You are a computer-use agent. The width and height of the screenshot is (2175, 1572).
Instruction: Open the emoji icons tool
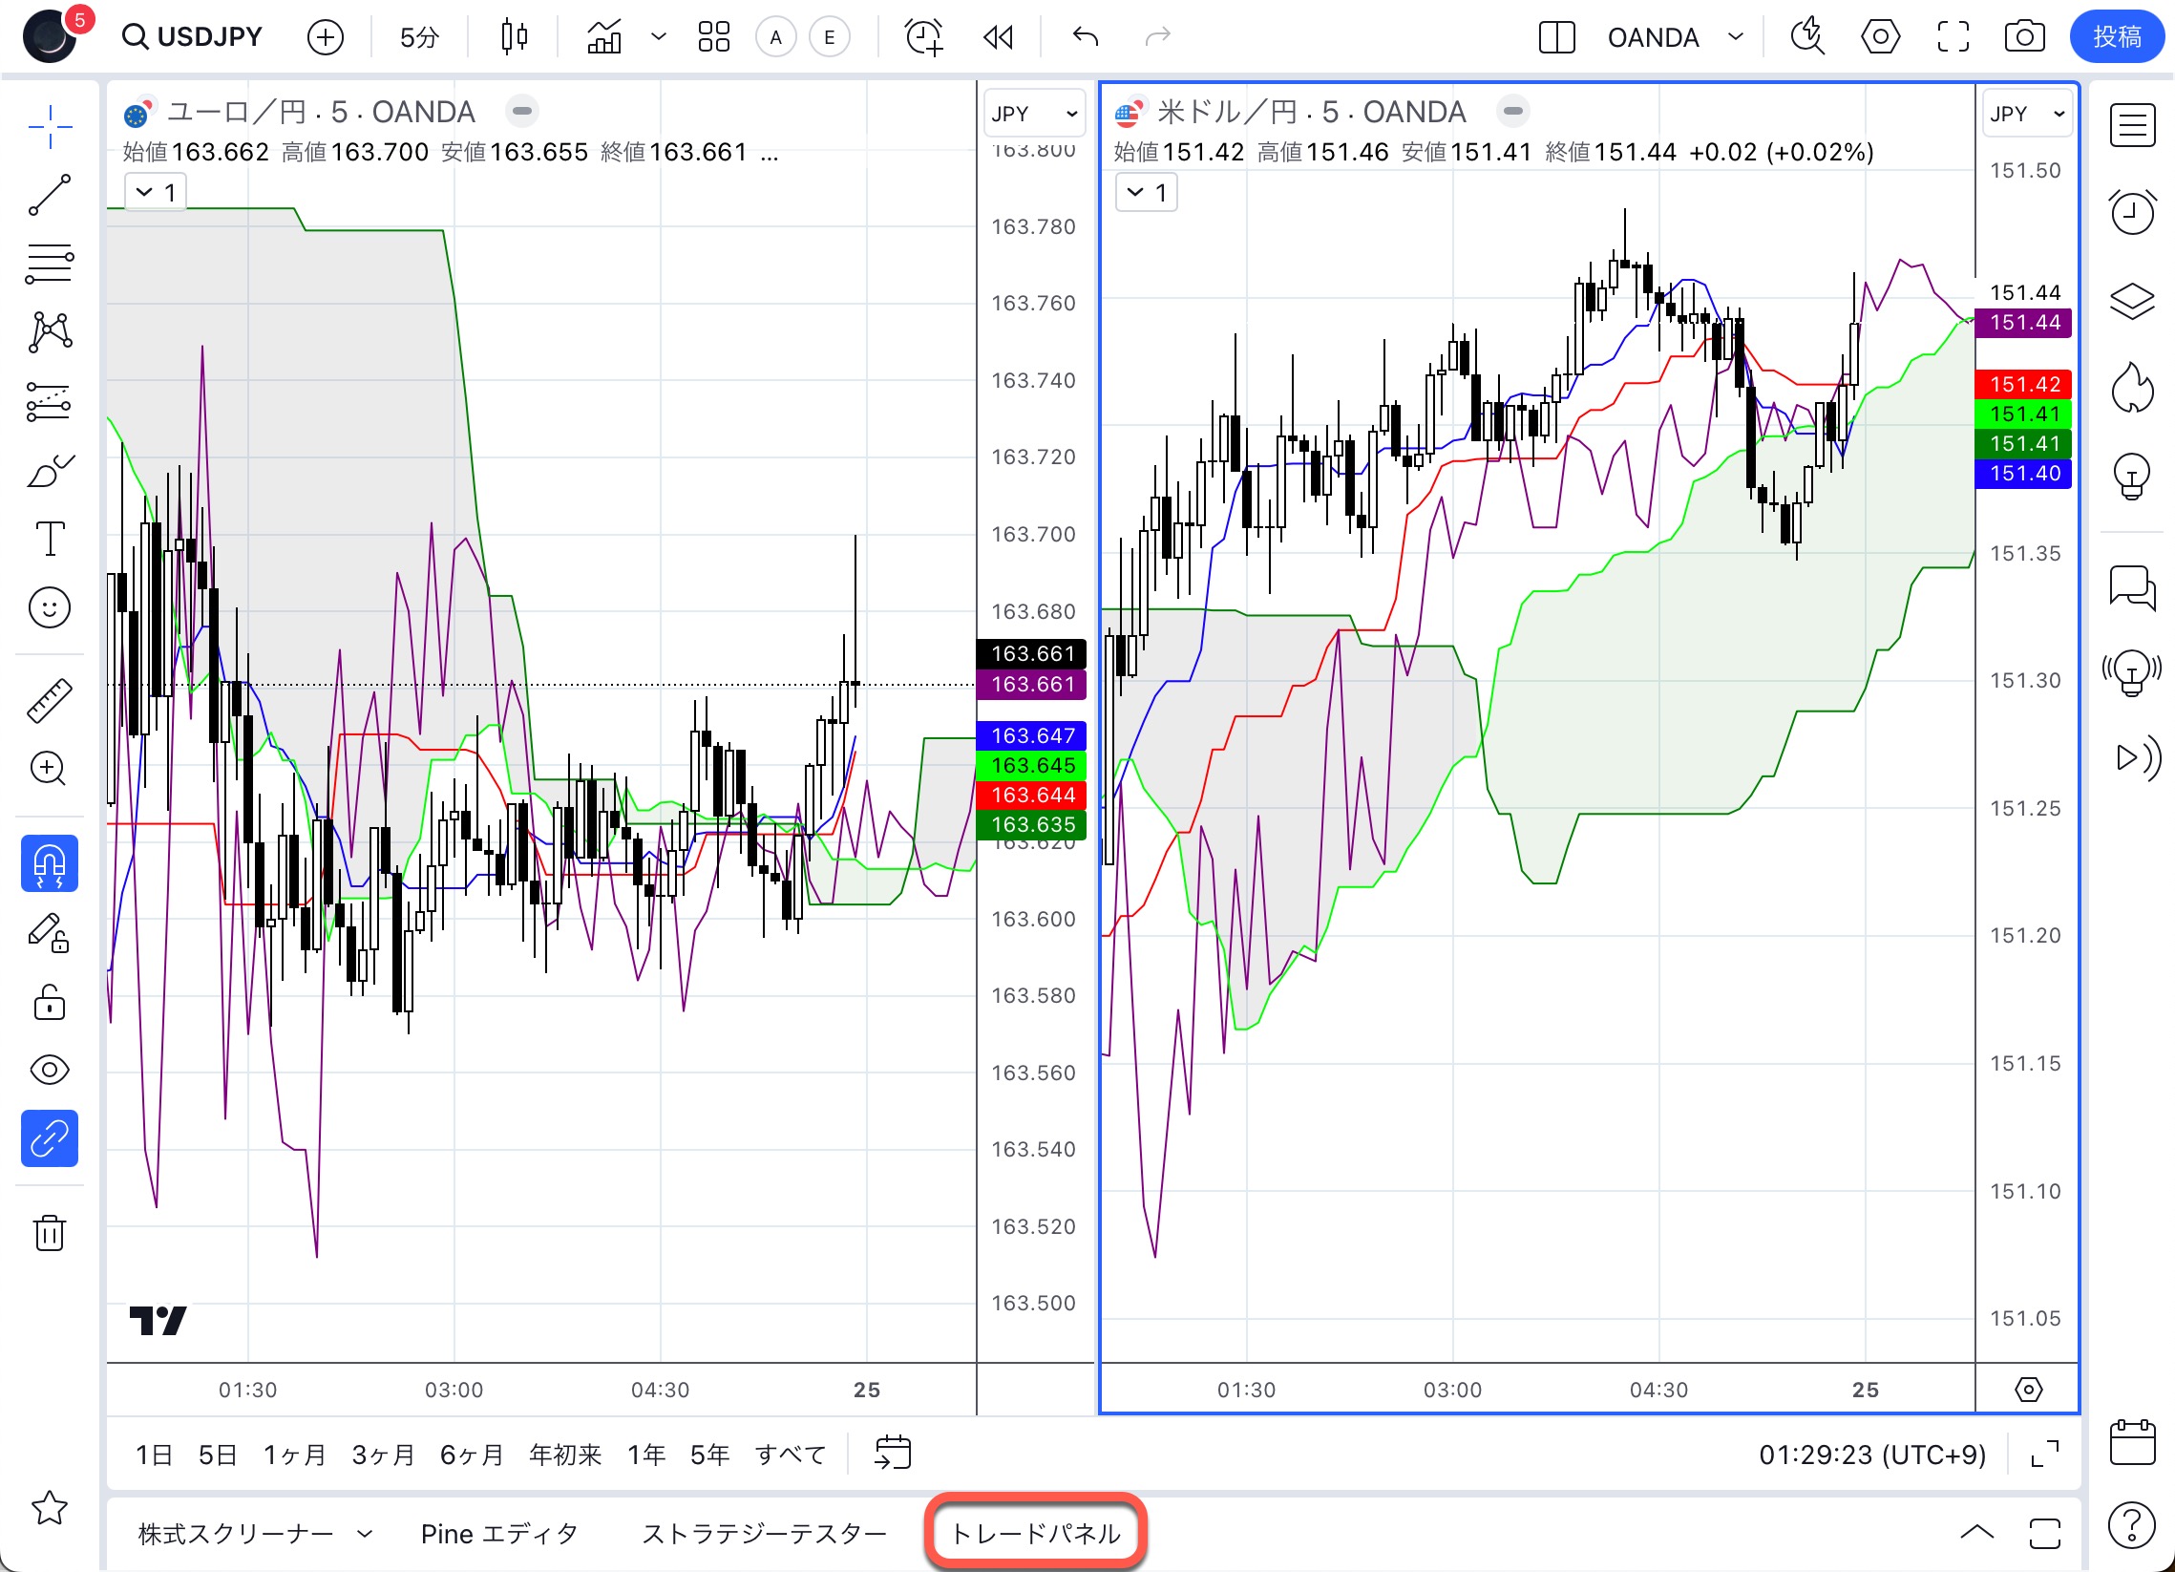[50, 607]
